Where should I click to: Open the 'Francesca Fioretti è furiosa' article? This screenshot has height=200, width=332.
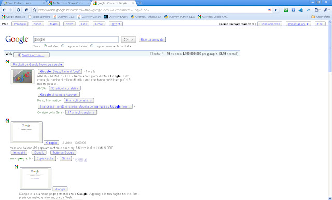pyautogui.click(x=85, y=106)
